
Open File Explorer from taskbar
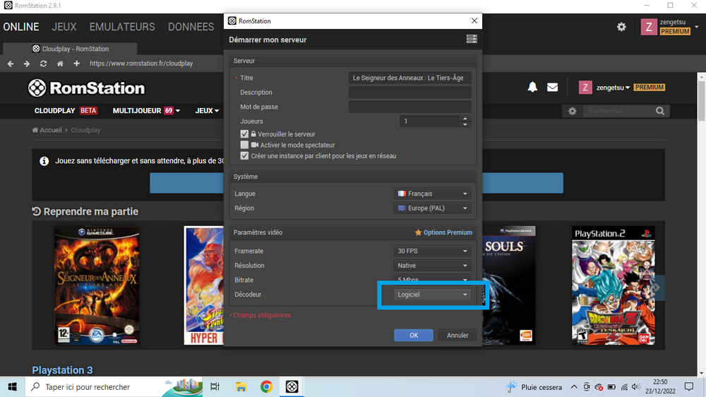241,386
